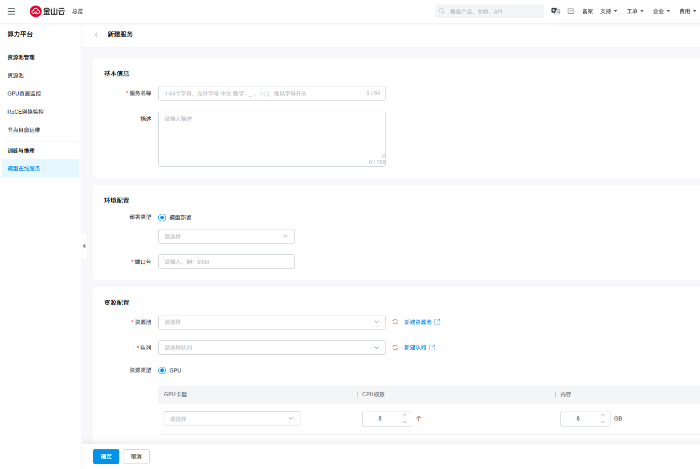Click the 确定 button
The image size is (700, 469).
[106, 456]
